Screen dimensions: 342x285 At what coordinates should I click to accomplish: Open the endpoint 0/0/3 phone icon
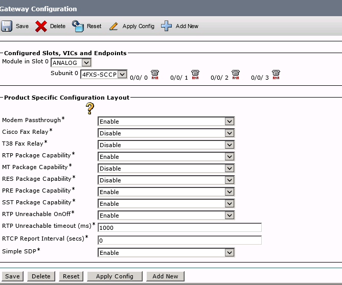coord(276,75)
